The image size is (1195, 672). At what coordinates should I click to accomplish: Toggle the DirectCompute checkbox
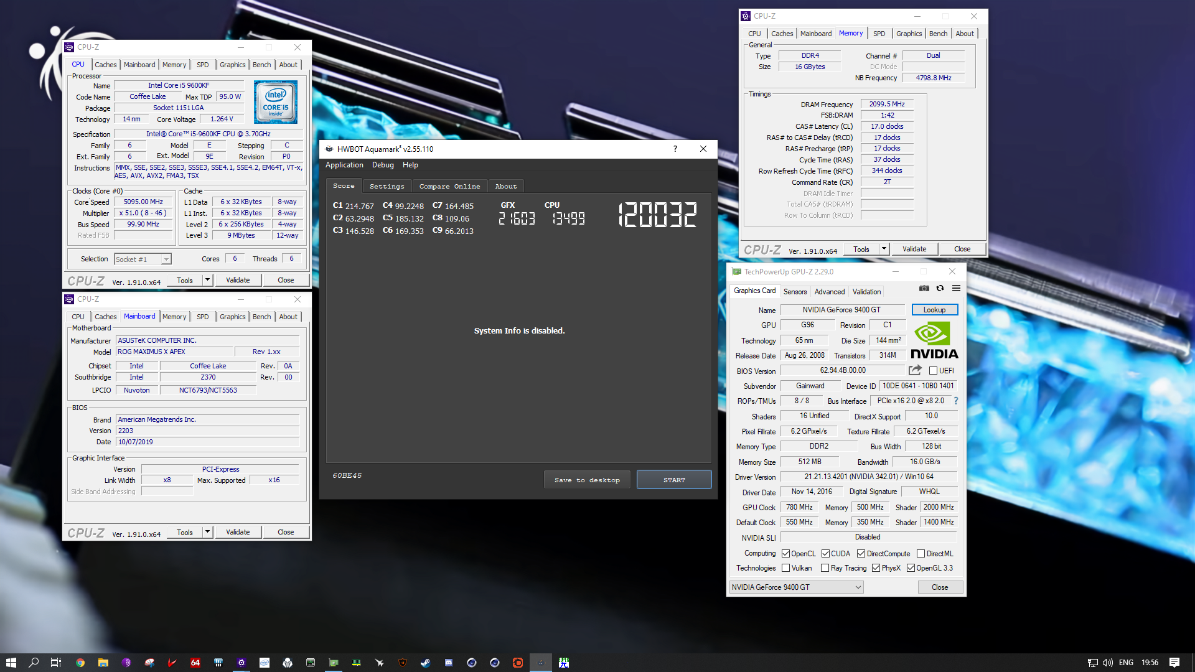tap(861, 554)
